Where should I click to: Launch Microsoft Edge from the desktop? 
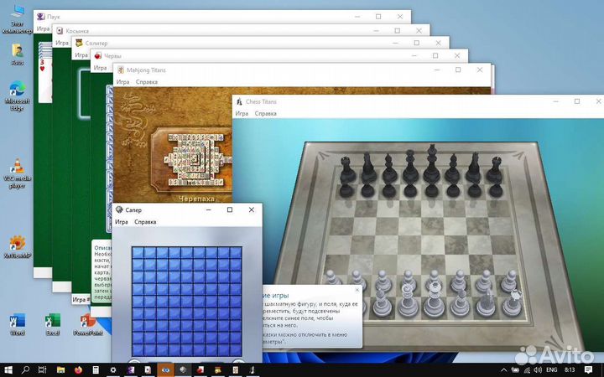click(17, 92)
